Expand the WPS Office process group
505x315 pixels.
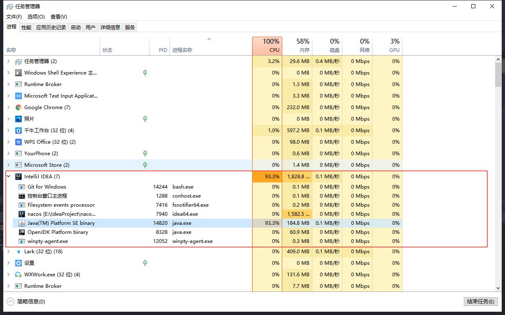point(9,142)
